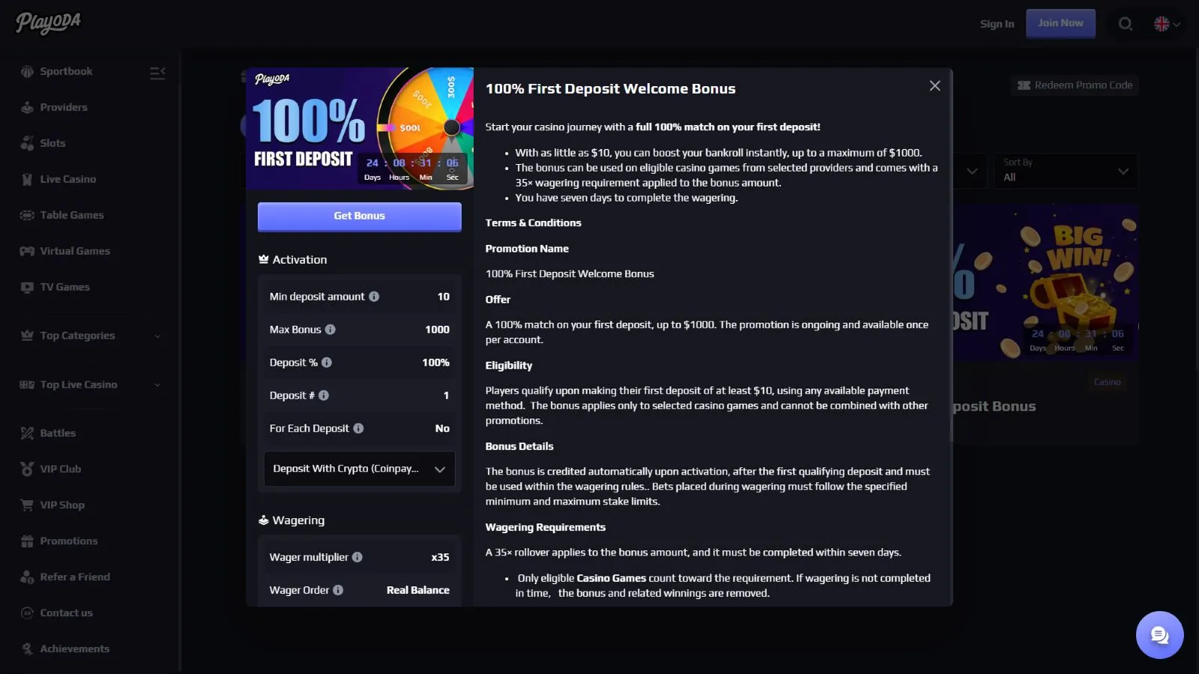The width and height of the screenshot is (1199, 674).
Task: Open the live chat support bubble
Action: pos(1159,635)
